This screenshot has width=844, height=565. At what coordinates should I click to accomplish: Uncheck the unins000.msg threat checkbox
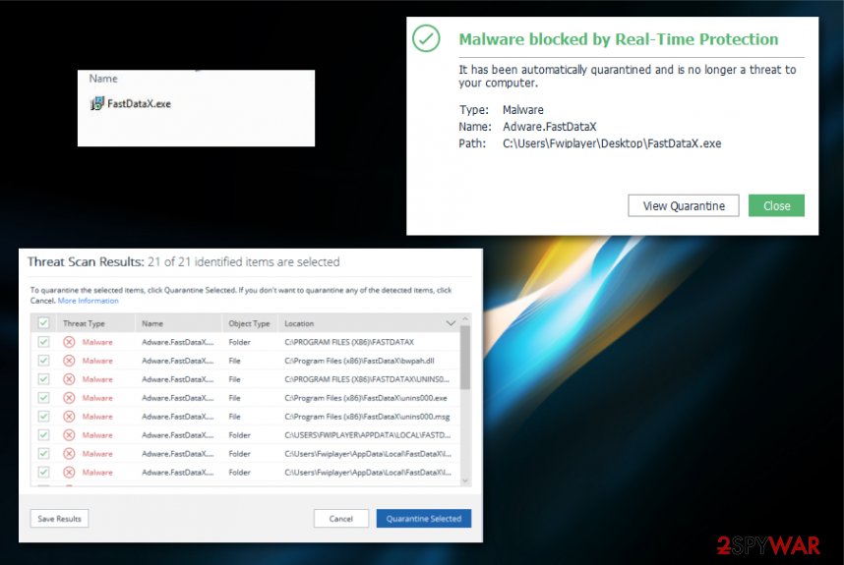click(43, 417)
